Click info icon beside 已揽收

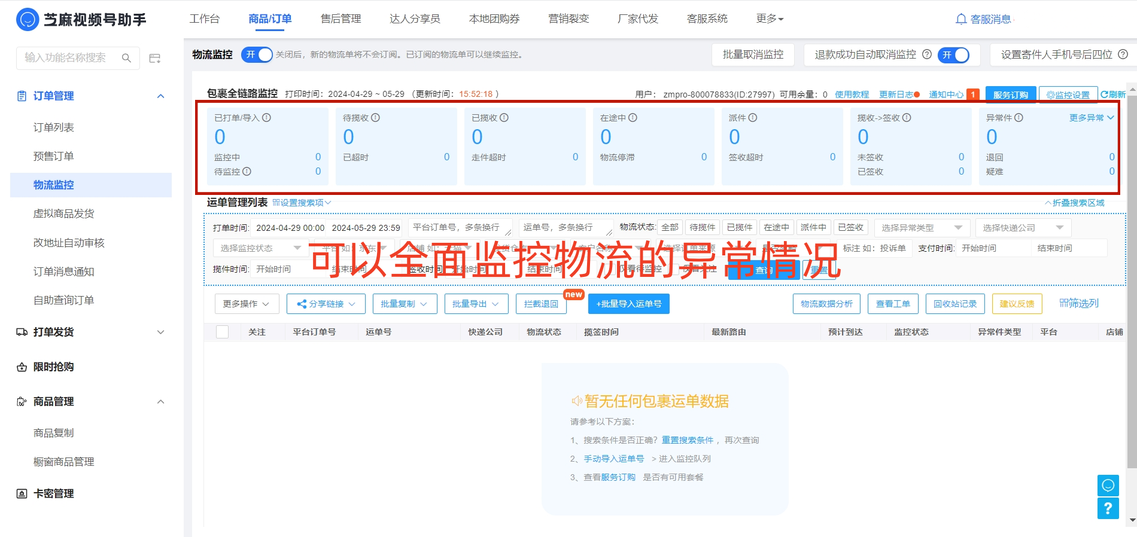pyautogui.click(x=504, y=118)
